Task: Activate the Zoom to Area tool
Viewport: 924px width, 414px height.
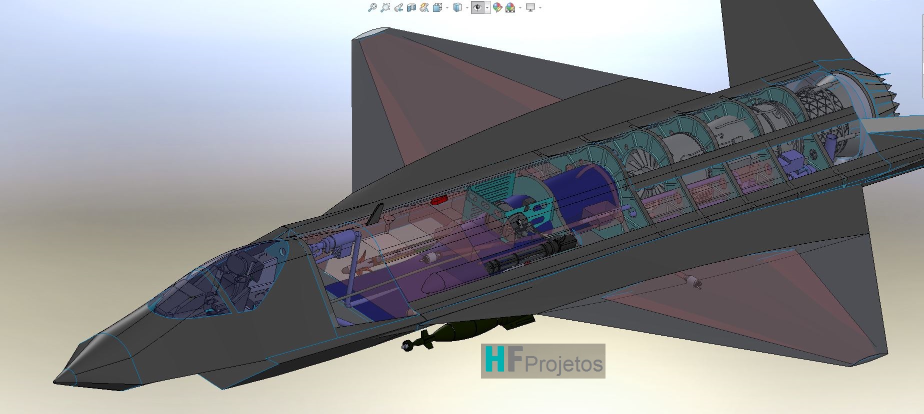Action: pos(385,7)
